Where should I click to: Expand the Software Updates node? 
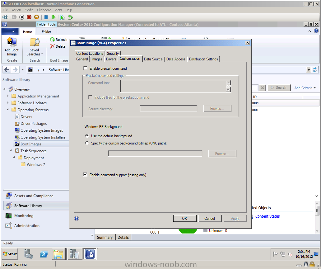[8, 103]
